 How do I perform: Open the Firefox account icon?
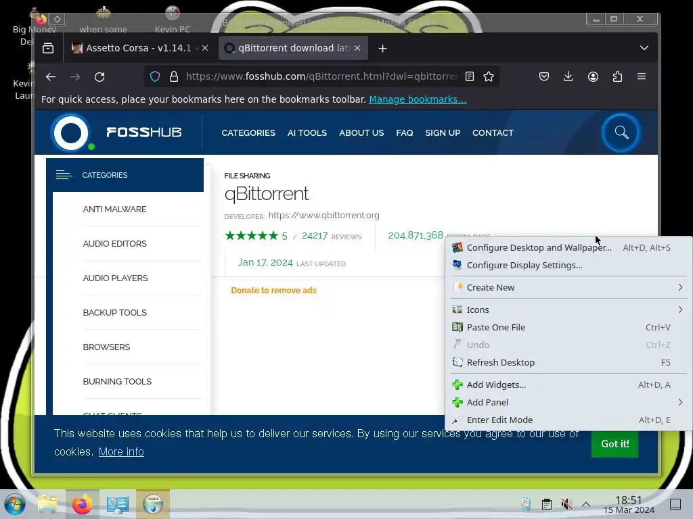click(x=593, y=77)
